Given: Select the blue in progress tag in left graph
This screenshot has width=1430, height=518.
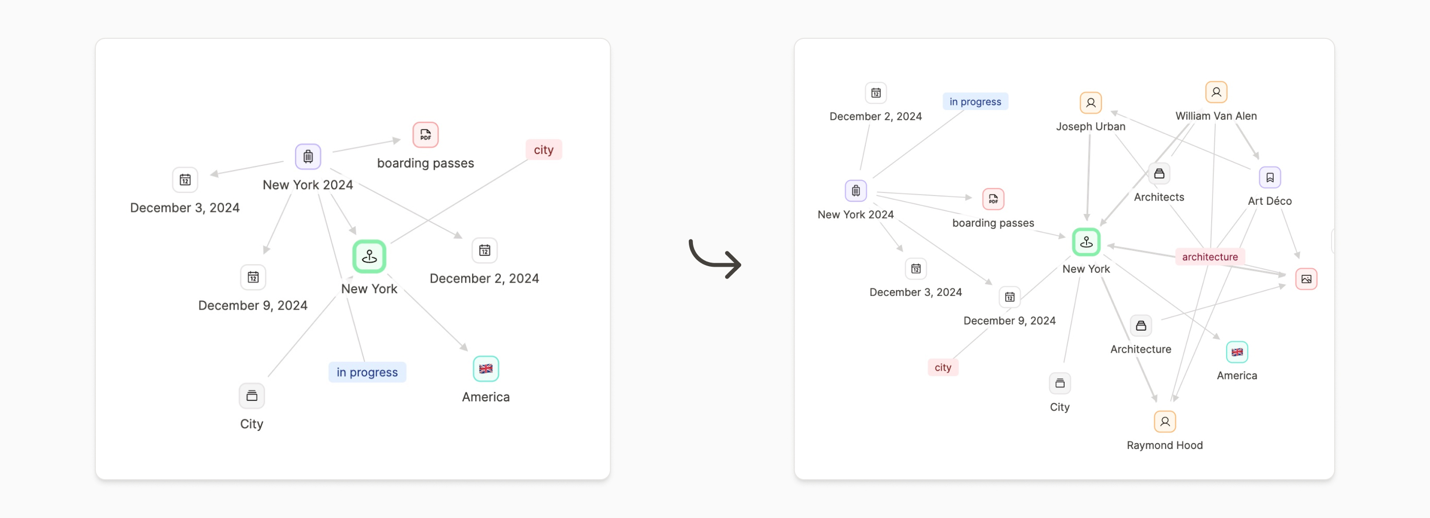Looking at the screenshot, I should pos(367,372).
